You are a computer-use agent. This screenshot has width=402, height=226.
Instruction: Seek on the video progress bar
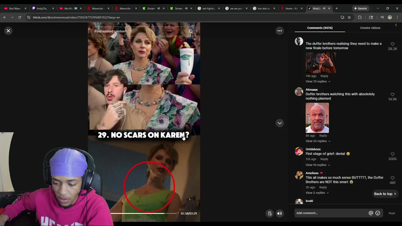point(144,213)
